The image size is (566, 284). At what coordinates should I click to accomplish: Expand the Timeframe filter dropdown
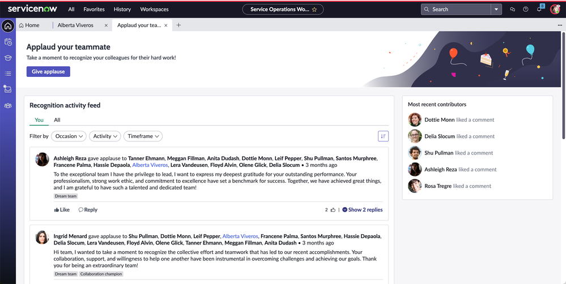(x=143, y=136)
